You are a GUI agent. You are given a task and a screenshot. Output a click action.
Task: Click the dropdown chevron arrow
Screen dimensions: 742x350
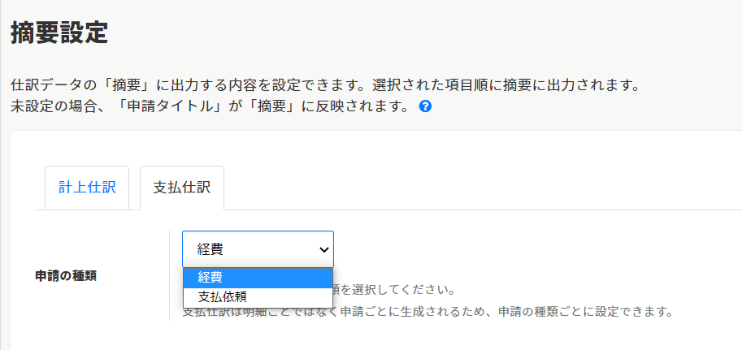click(x=323, y=249)
